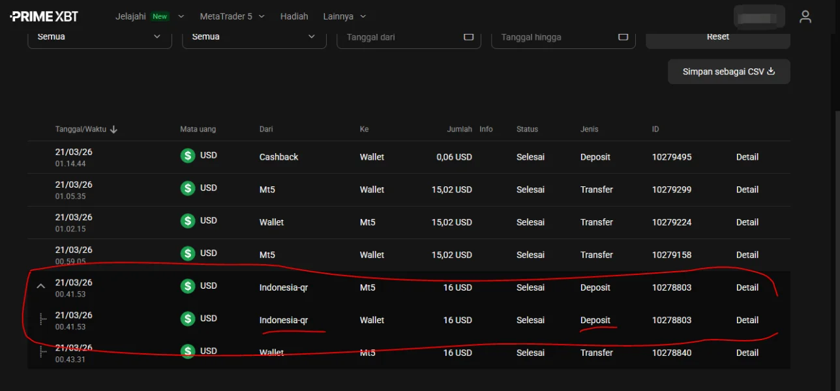Expand the Jelajahi menu
840x391 pixels.
[x=149, y=16]
